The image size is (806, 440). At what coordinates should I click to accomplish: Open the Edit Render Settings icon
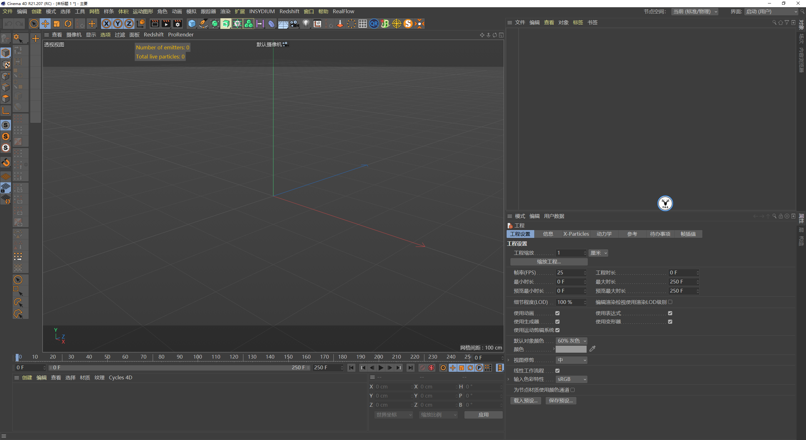pos(178,24)
